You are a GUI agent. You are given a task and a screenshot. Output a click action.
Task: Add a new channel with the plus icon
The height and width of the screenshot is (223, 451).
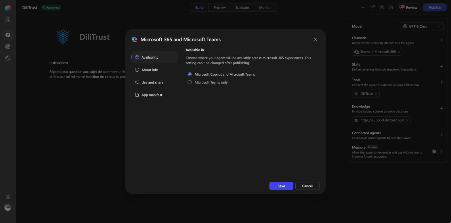click(441, 40)
